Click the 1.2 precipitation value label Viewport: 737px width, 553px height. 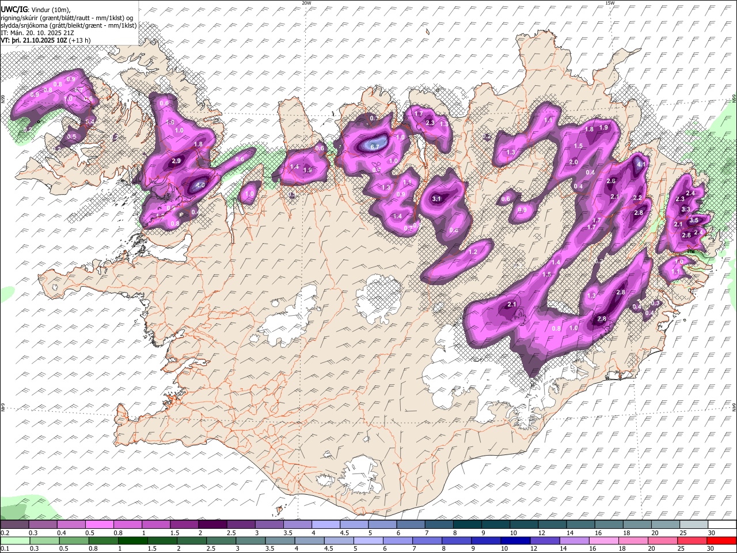pos(474,252)
